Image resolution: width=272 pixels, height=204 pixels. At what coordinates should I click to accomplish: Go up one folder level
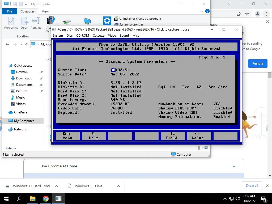pyautogui.click(x=27, y=44)
